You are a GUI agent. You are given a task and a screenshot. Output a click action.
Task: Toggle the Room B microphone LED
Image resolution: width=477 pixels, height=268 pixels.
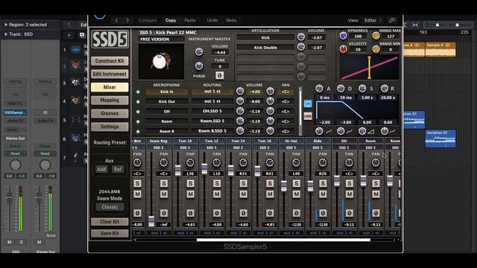click(138, 132)
